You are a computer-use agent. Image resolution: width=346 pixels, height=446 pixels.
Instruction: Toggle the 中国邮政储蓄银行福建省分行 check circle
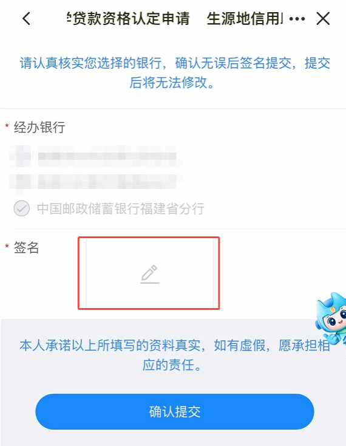pyautogui.click(x=22, y=208)
